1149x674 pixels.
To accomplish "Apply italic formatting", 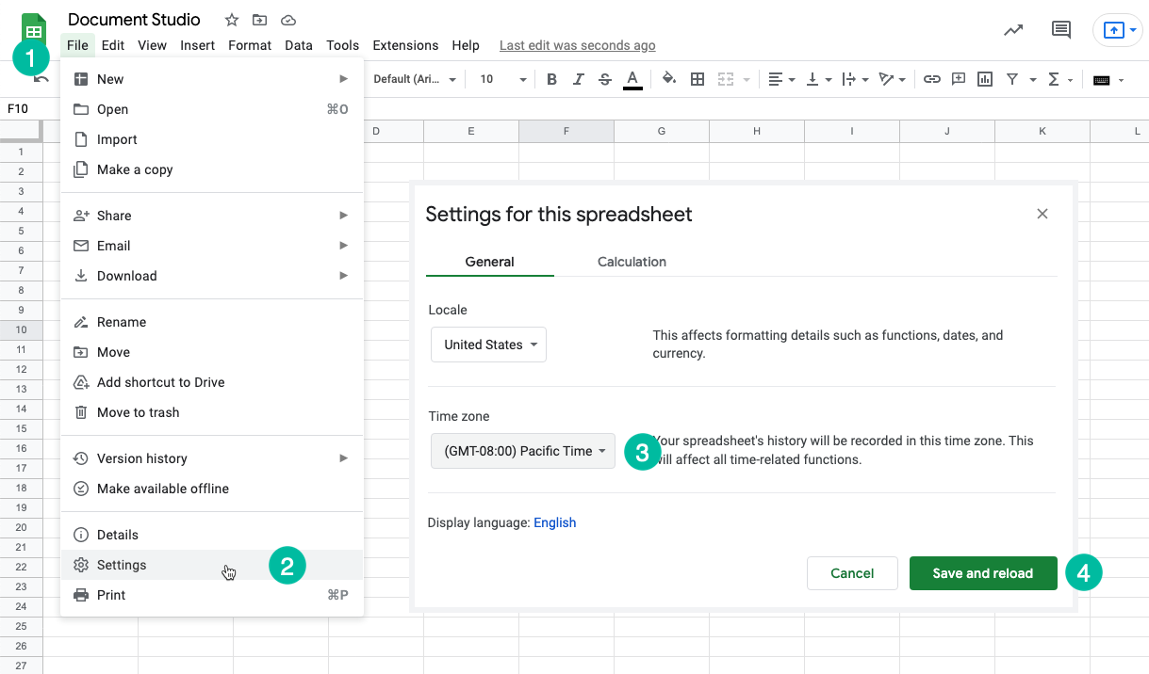I will click(578, 79).
